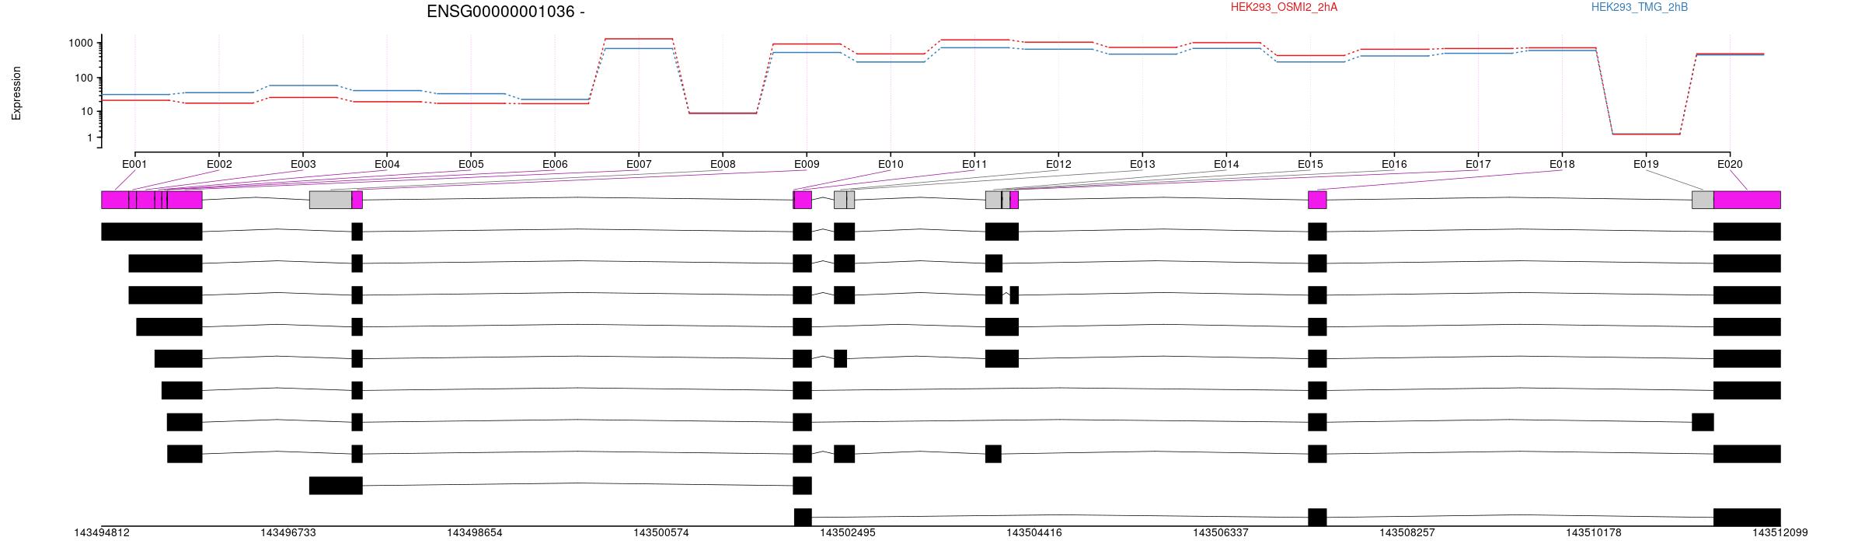Select coordinate label 143510178
The height and width of the screenshot is (544, 1865).
1594,533
